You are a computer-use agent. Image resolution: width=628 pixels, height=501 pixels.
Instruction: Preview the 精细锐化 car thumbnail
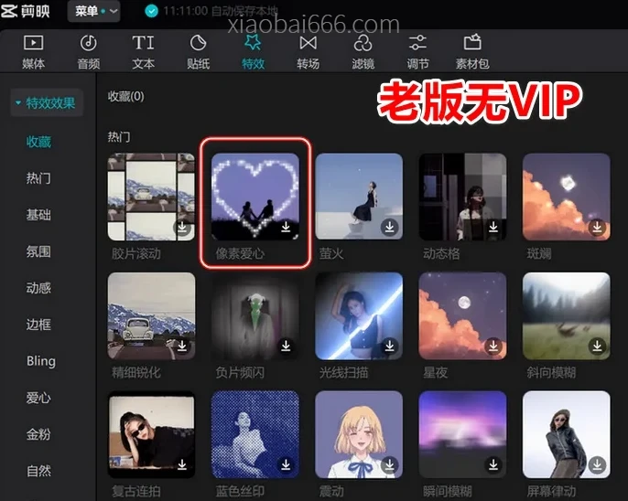click(151, 316)
